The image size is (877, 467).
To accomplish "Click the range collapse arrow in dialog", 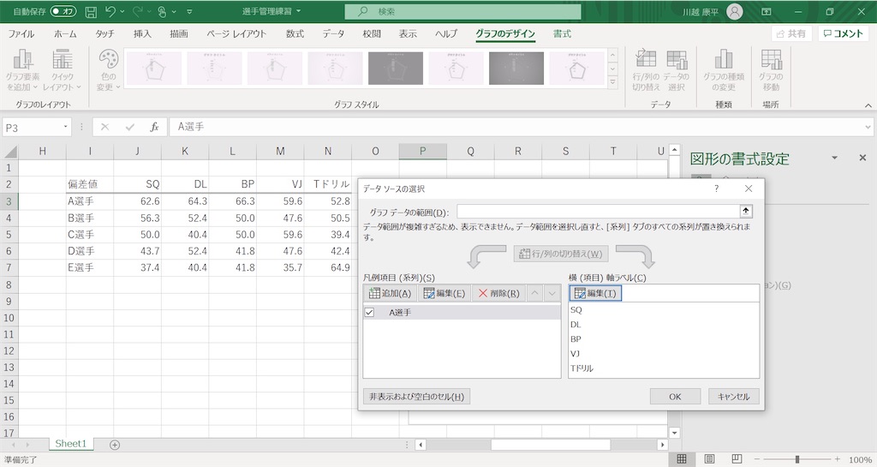I will point(746,212).
